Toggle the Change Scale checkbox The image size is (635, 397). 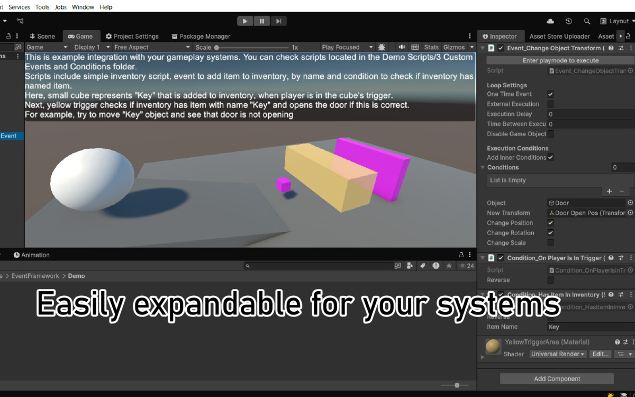point(550,242)
